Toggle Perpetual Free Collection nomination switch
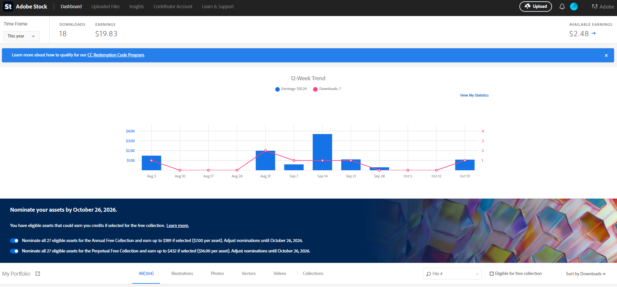617x287 pixels. tap(14, 251)
